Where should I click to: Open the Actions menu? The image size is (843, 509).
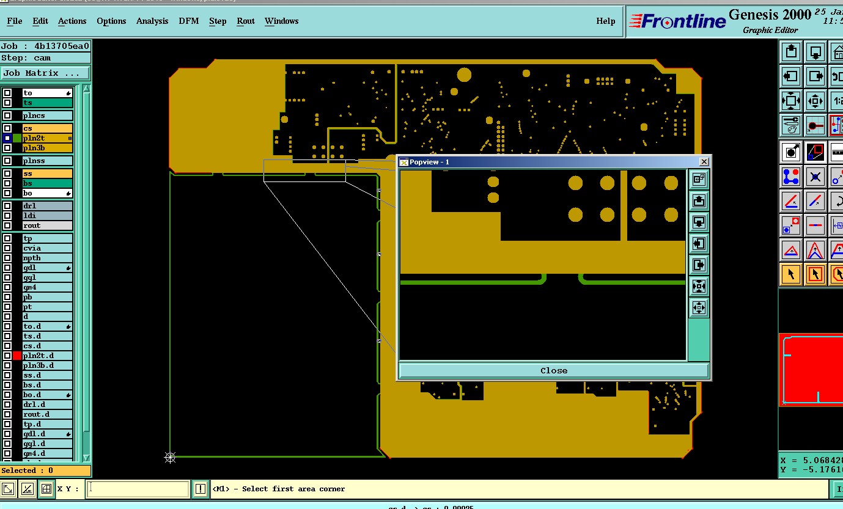pos(72,21)
